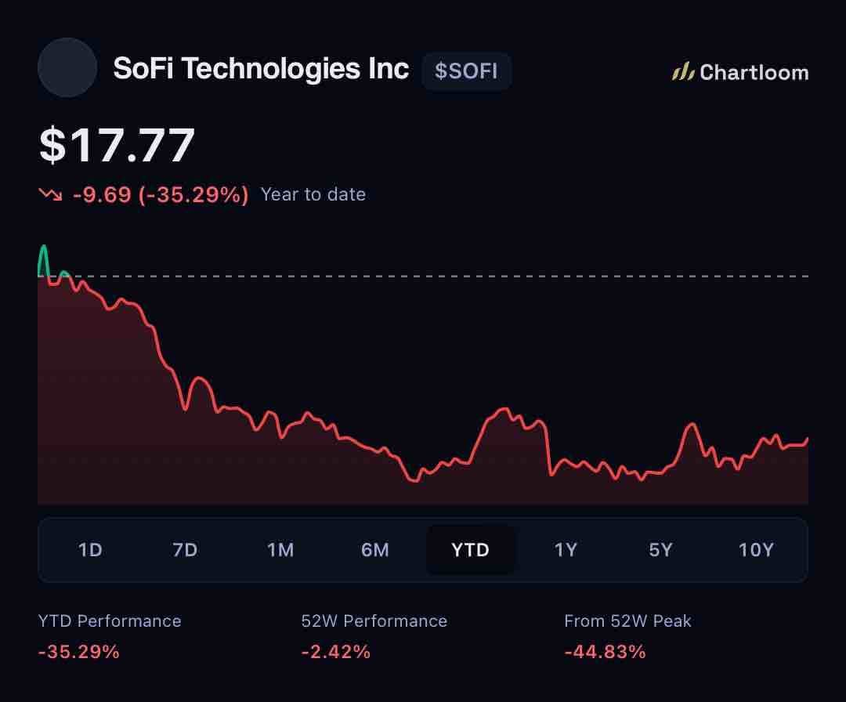Show the 10Y chart range
This screenshot has height=702, width=846.
coord(756,550)
